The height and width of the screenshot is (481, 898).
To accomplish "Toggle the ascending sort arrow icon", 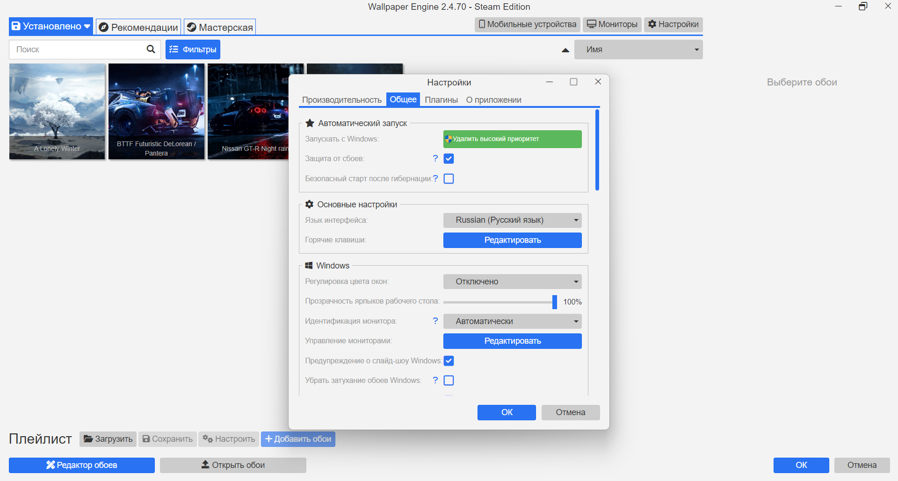I will [x=565, y=50].
